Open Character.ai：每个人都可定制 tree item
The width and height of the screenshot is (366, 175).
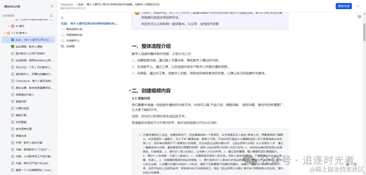[34, 81]
